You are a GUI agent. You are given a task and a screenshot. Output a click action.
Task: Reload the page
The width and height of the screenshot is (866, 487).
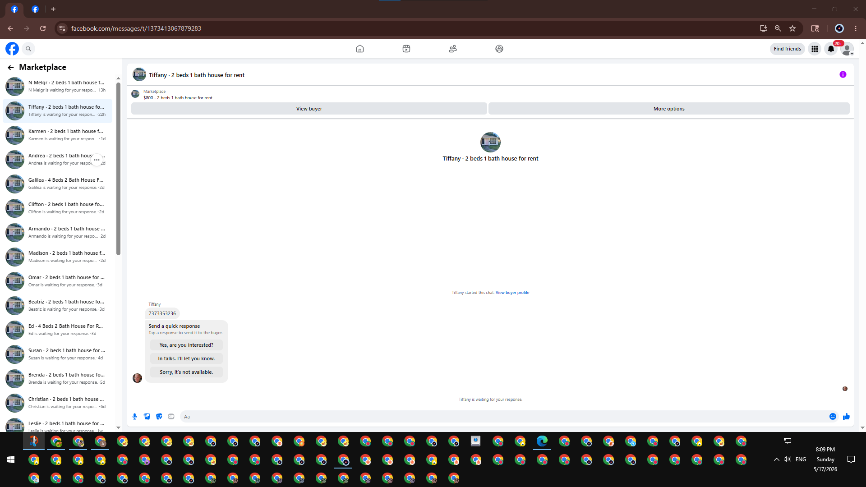pyautogui.click(x=43, y=28)
